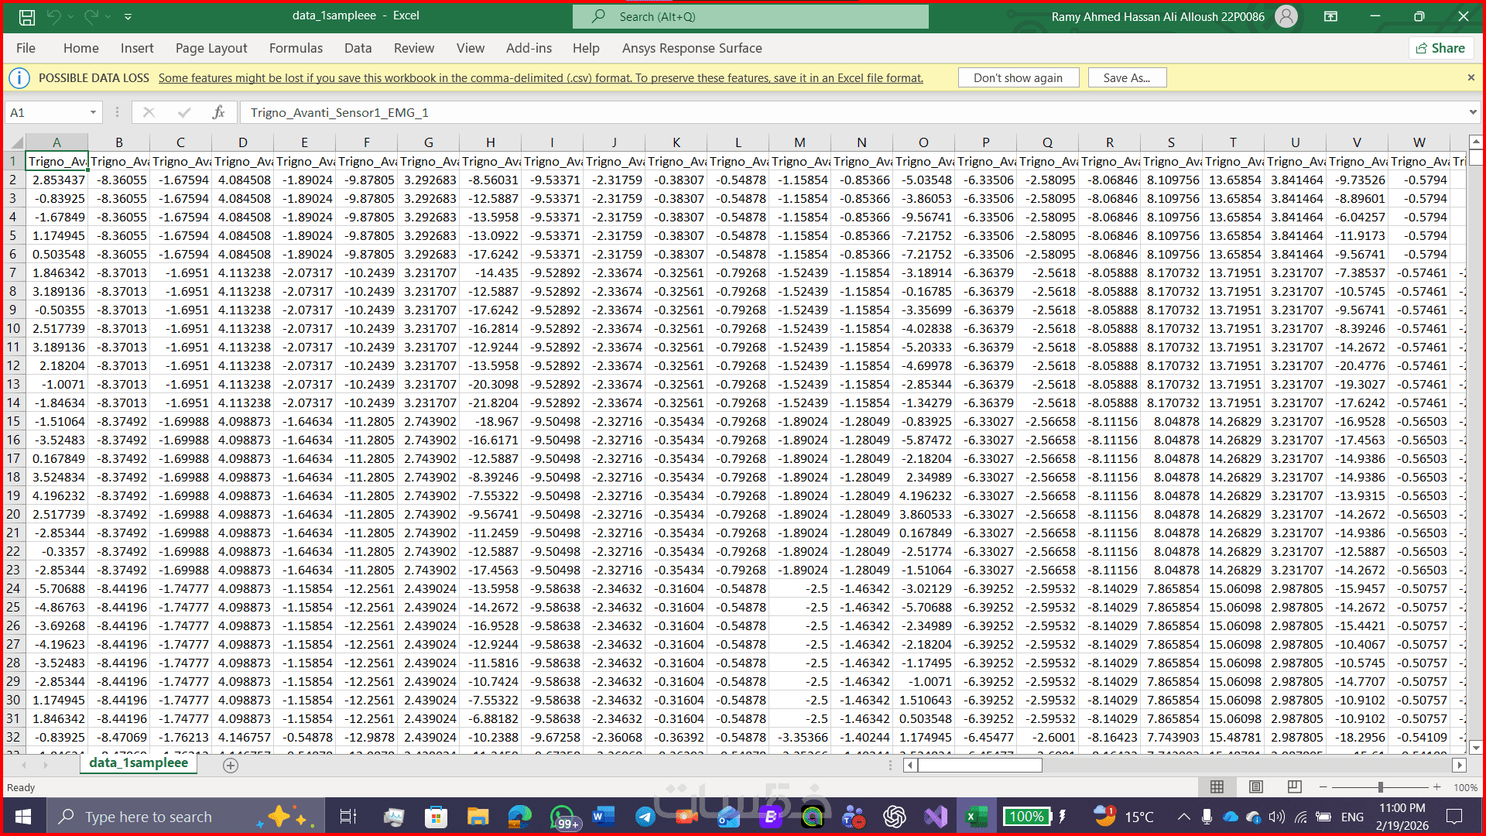Viewport: 1486px width, 836px height.
Task: Switch to Normal view
Action: point(1217,787)
